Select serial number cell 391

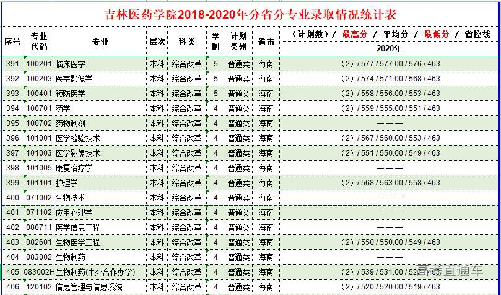tap(12, 64)
